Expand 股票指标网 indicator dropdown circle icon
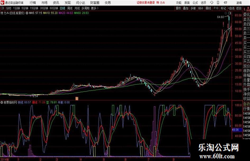Viewport: 250px width, 161px height. coord(2,102)
